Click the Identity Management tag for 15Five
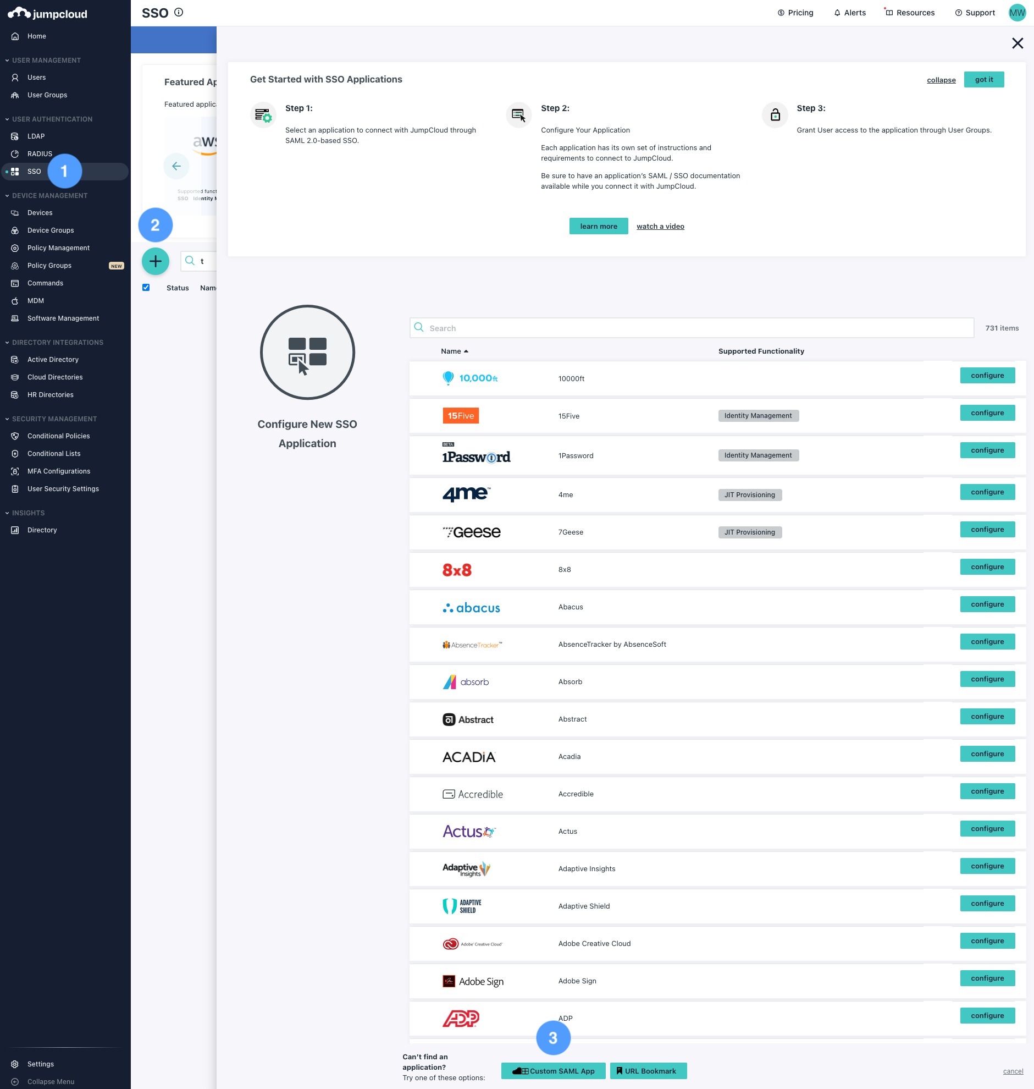1034x1089 pixels. [758, 416]
